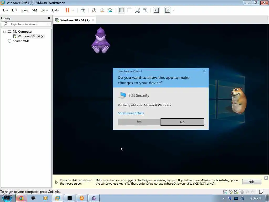Close the Library panel
This screenshot has height=202, width=269.
49,18
